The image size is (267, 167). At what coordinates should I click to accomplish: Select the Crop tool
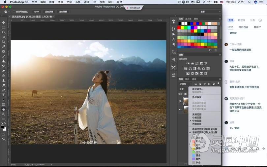click(x=3, y=42)
